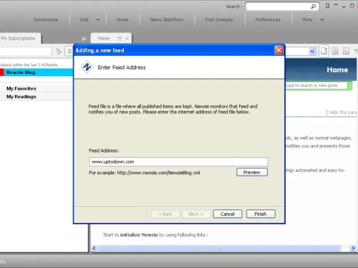The width and height of the screenshot is (358, 268).
Task: Select My Readings in the sidebar
Action: (x=37, y=96)
